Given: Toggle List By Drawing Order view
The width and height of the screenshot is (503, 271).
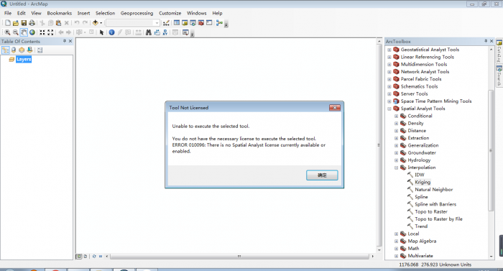Looking at the screenshot, I should pyautogui.click(x=6, y=50).
